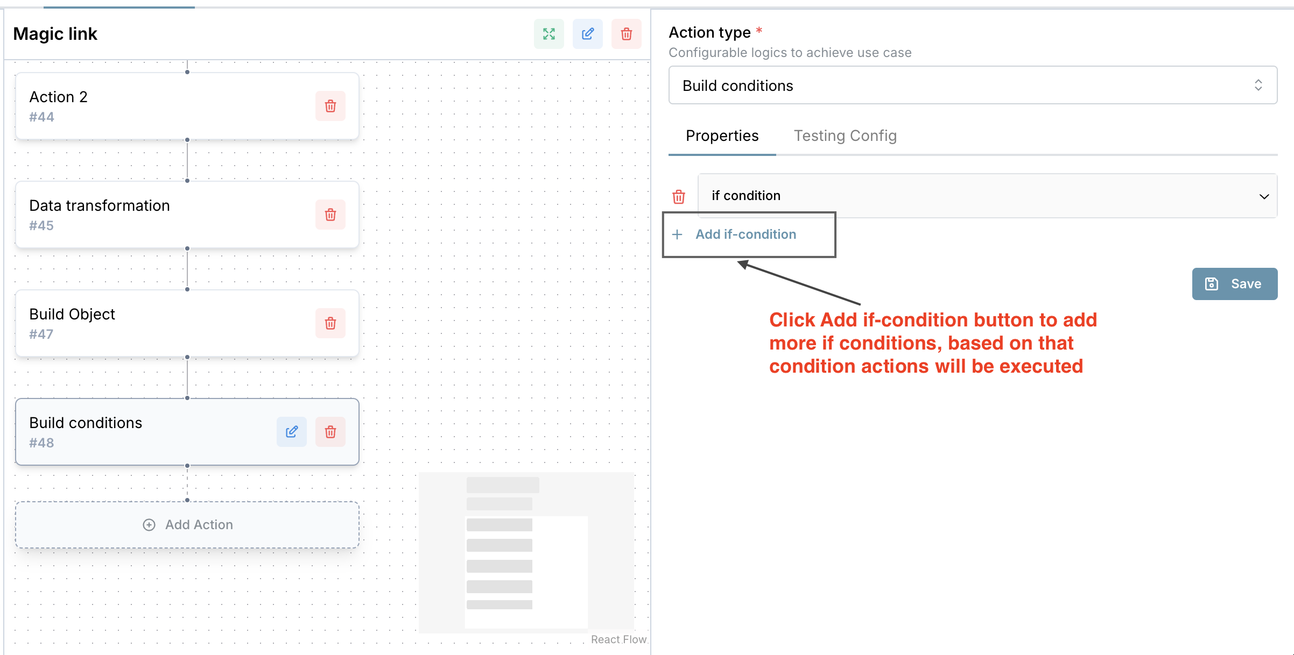Switch to the Testing Config tab
The height and width of the screenshot is (655, 1294).
tap(845, 136)
